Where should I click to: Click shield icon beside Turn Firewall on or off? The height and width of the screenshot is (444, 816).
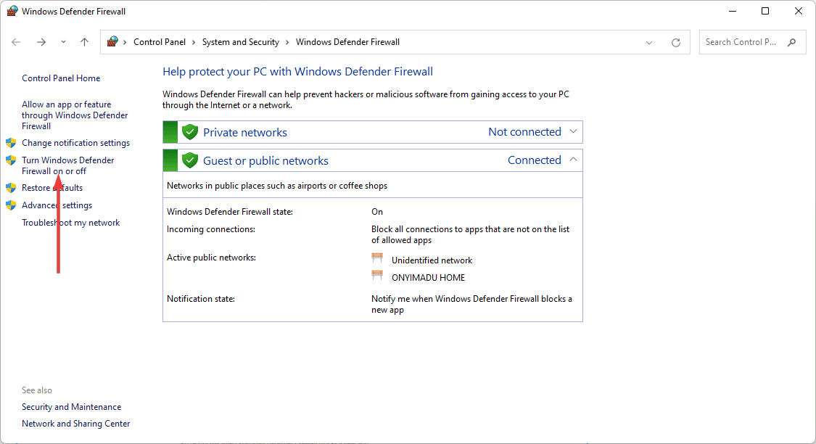[11, 160]
